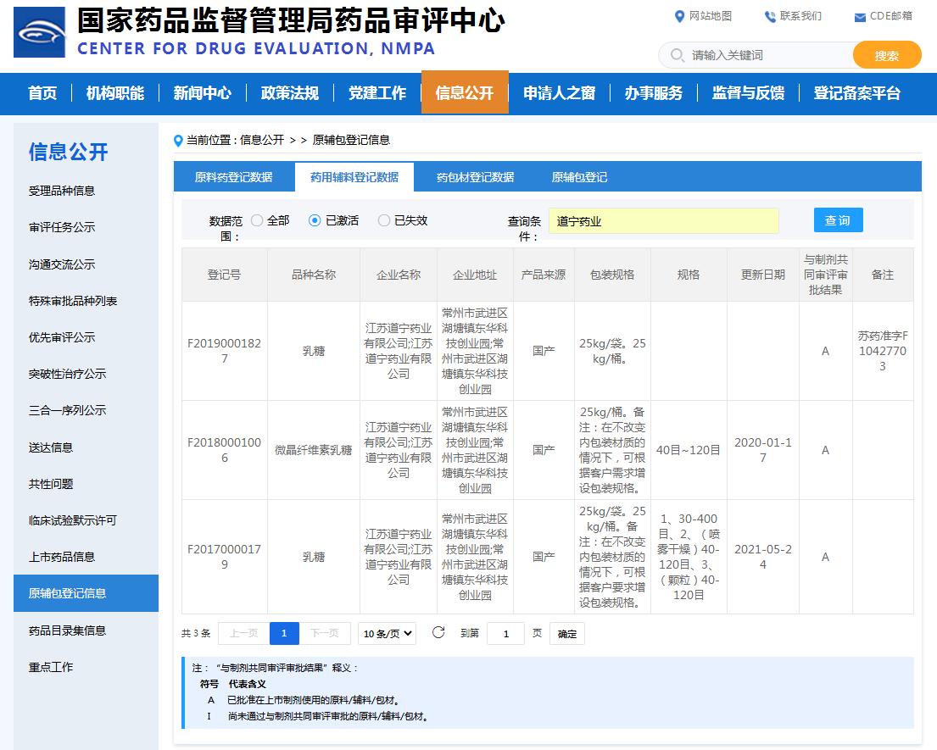This screenshot has height=750, width=937.
Task: Click the 联系我们 phone icon
Action: click(770, 17)
